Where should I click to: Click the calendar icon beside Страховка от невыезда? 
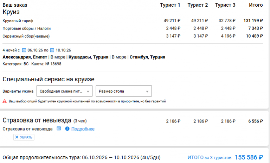point(59,128)
